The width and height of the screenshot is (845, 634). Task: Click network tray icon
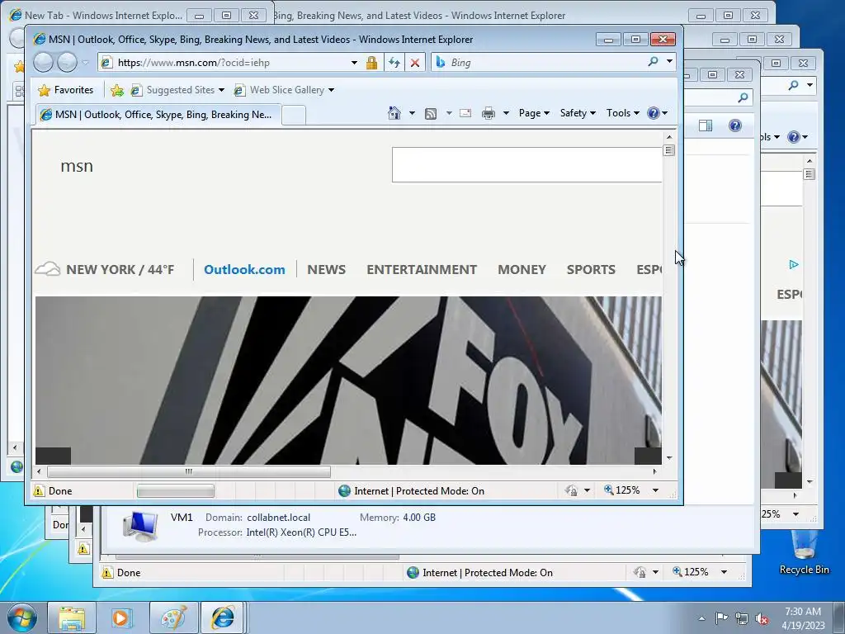(x=742, y=618)
